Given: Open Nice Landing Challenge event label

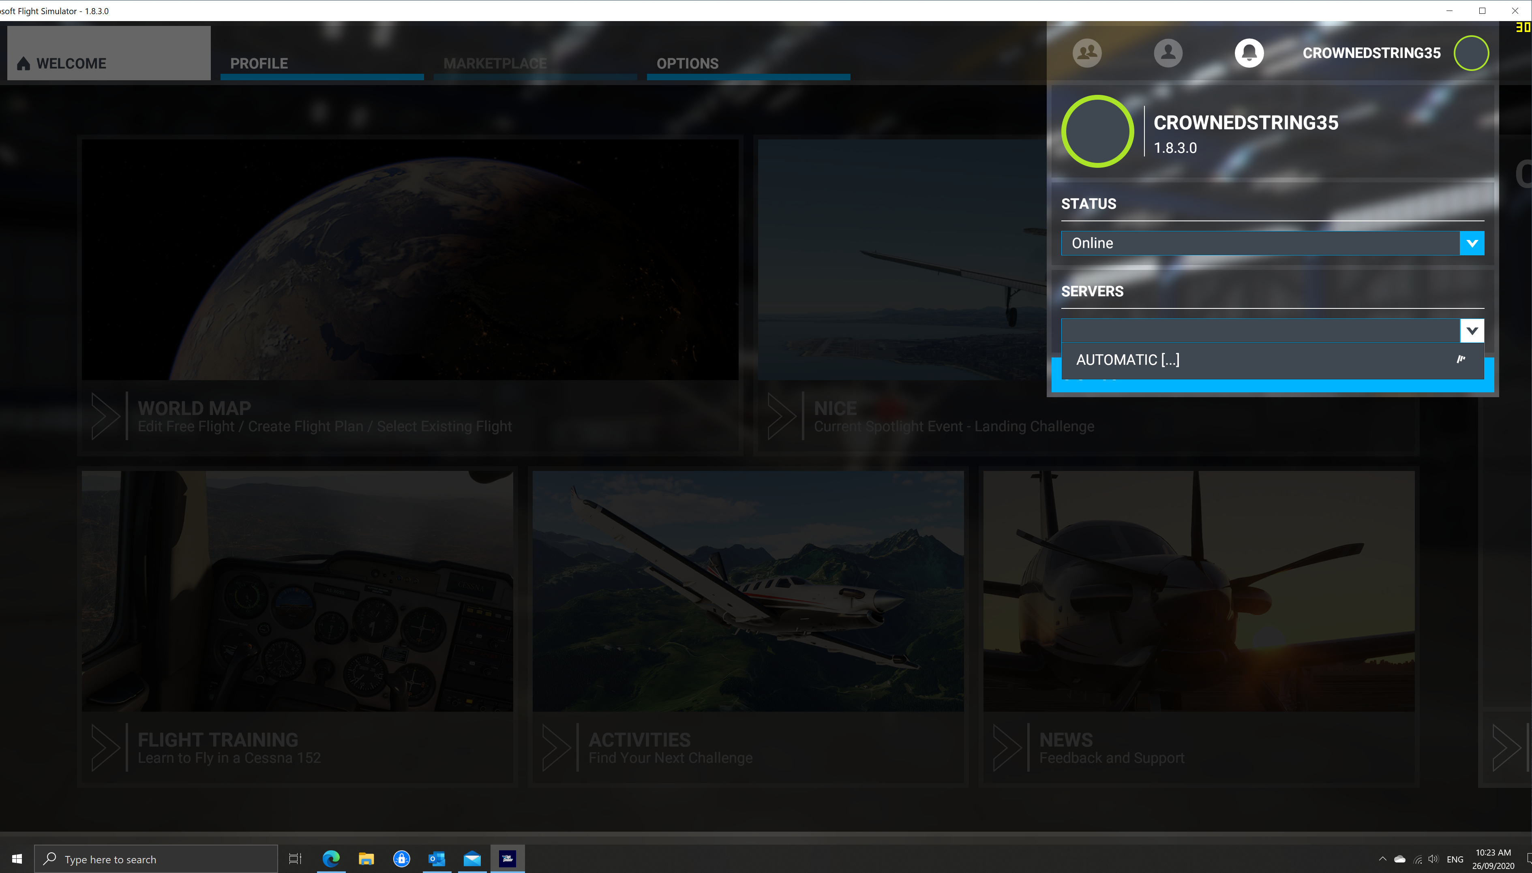Looking at the screenshot, I should pos(954,416).
